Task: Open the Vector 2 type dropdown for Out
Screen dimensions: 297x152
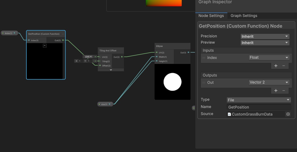Action: pos(269,82)
